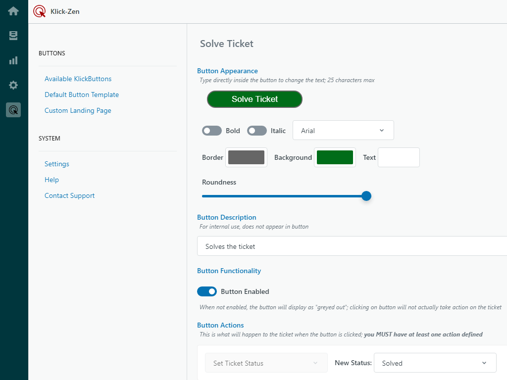Screen dimensions: 507x380
Task: Open Custom Landing Page
Action: (78, 110)
